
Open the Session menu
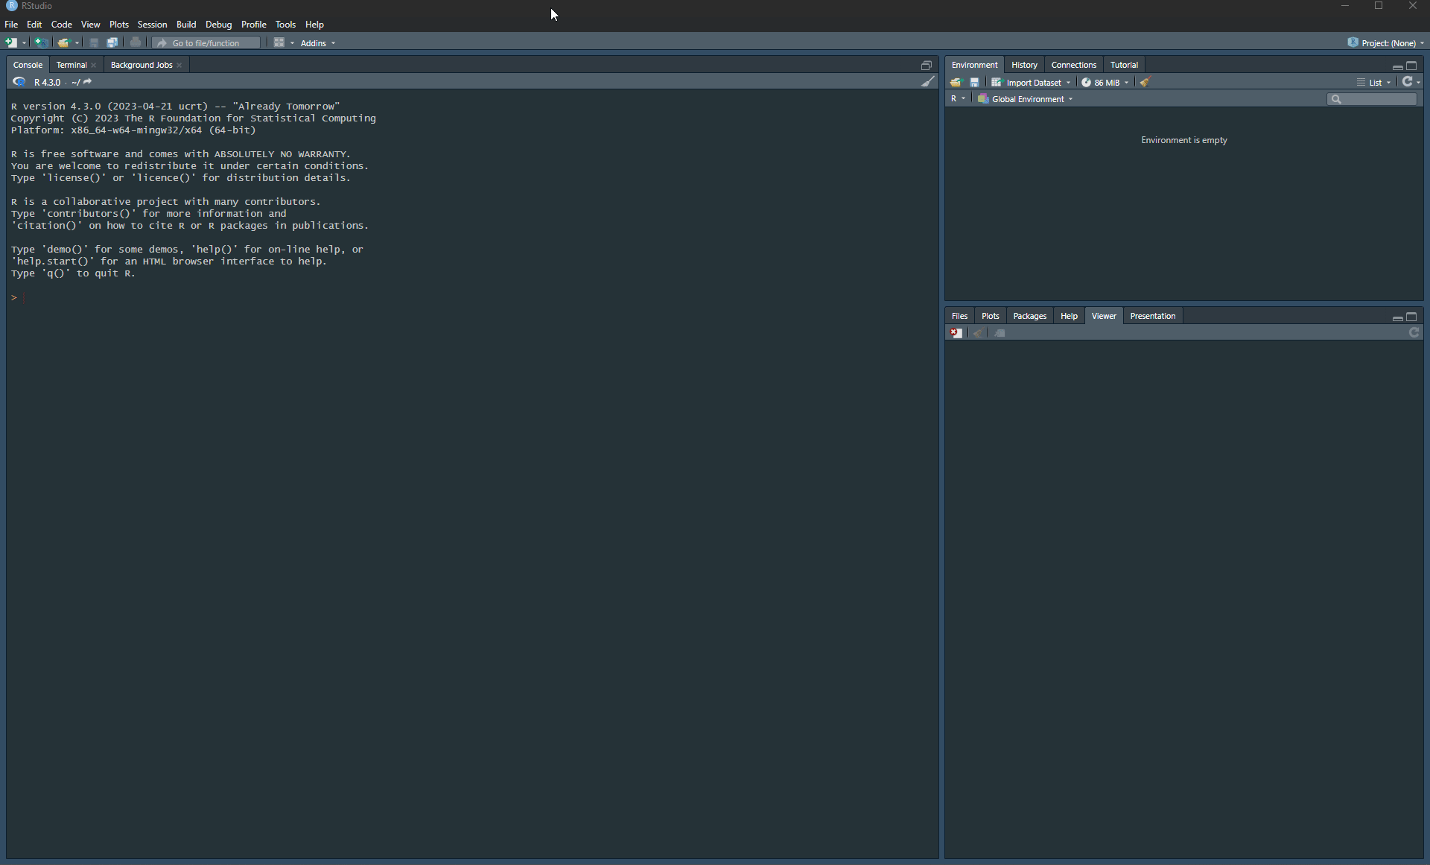(152, 25)
